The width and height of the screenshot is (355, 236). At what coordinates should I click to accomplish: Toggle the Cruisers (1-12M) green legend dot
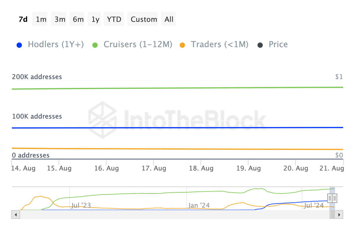point(95,45)
